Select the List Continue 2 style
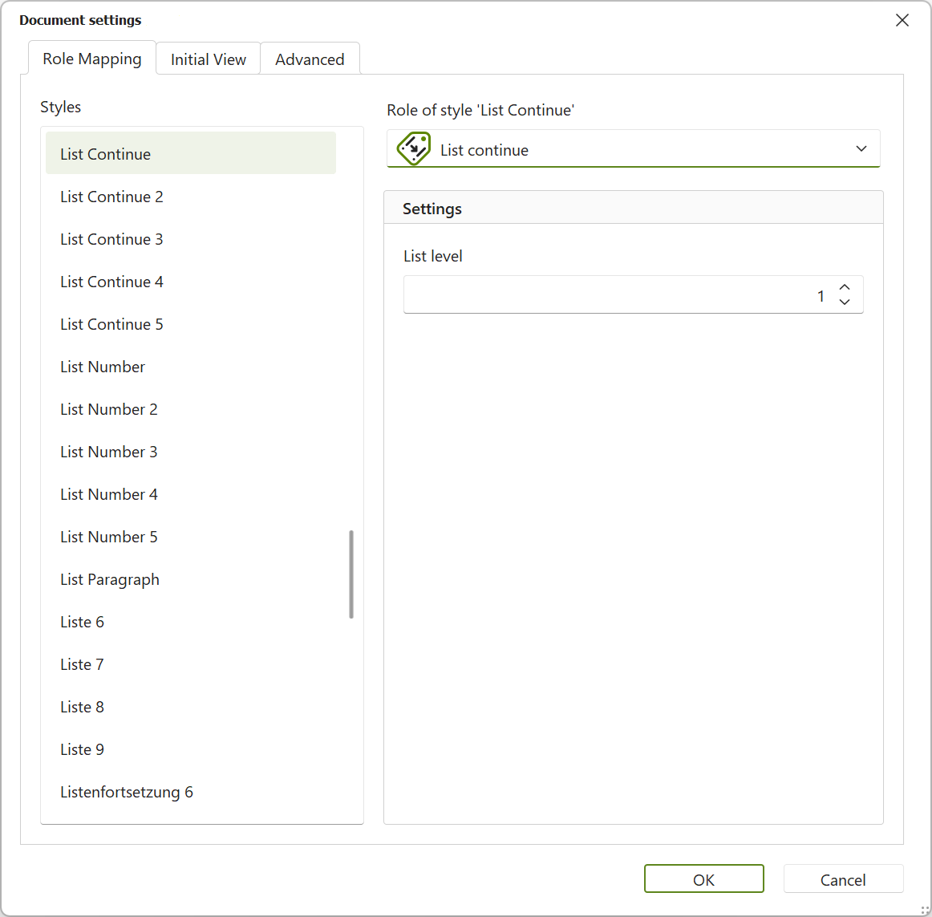Screen dimensions: 932x917 click(191, 197)
